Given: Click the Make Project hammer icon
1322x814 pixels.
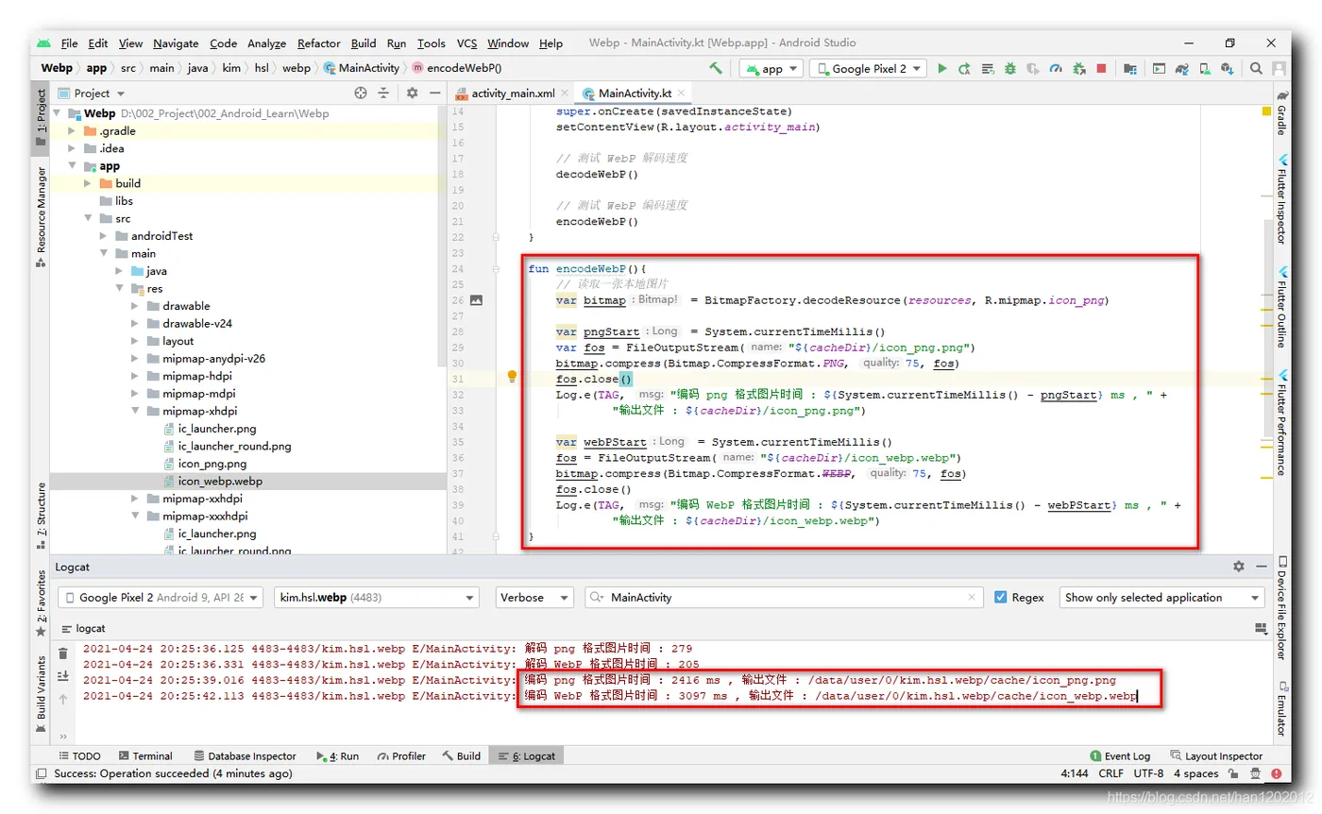Looking at the screenshot, I should pyautogui.click(x=716, y=68).
